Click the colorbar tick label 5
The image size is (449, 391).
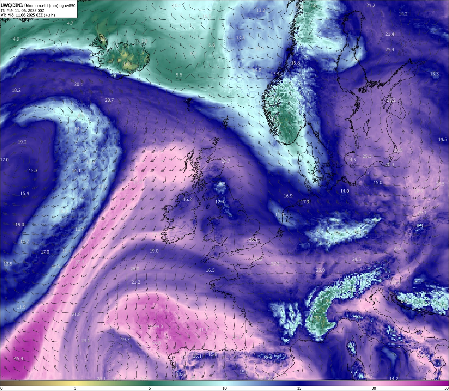click(x=150, y=388)
